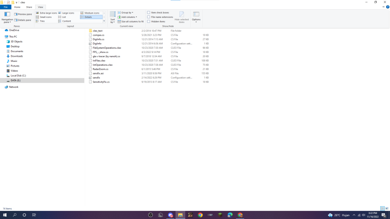Viewport: 390px width, 219px height.
Task: Open Videos in the sidebar
Action: pos(14,71)
